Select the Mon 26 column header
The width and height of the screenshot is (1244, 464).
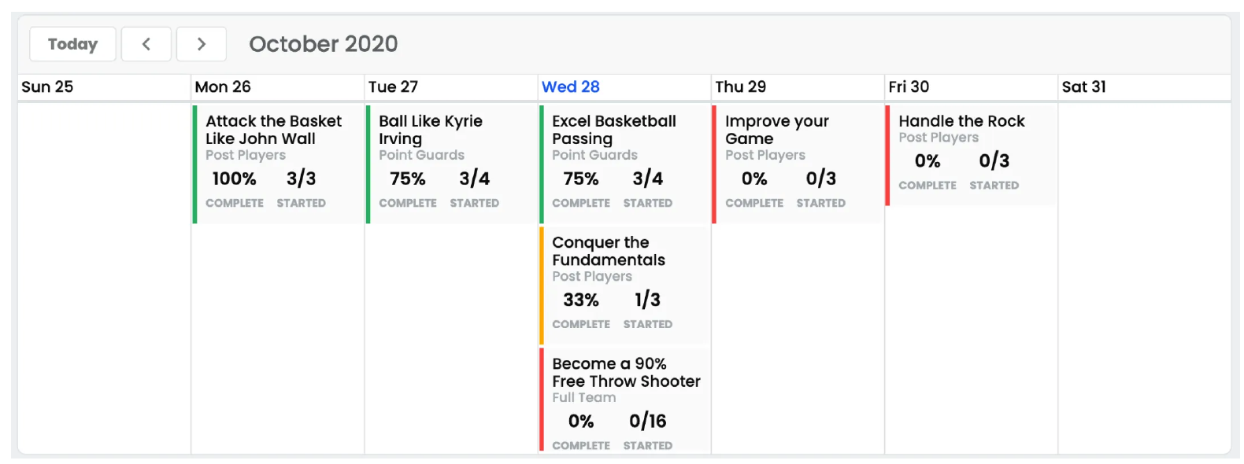coord(223,87)
